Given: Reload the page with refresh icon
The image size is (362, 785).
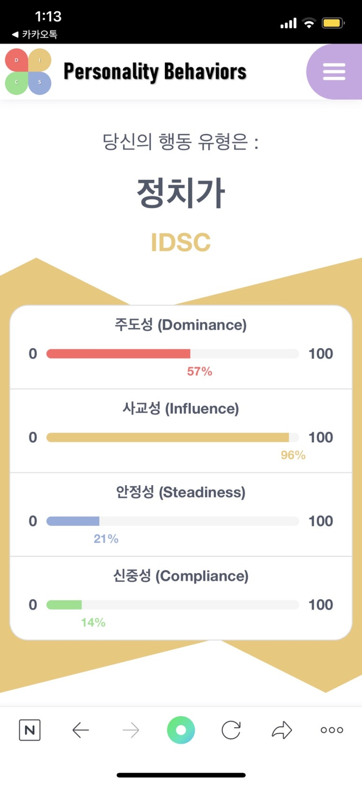Looking at the screenshot, I should 231,730.
